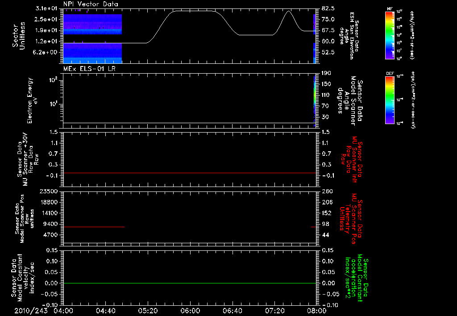Click the NF label above the color bar
The height and width of the screenshot is (316, 457).
tap(390, 9)
